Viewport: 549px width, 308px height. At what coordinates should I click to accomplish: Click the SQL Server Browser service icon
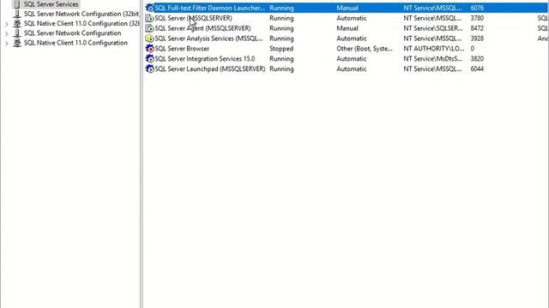pos(149,49)
